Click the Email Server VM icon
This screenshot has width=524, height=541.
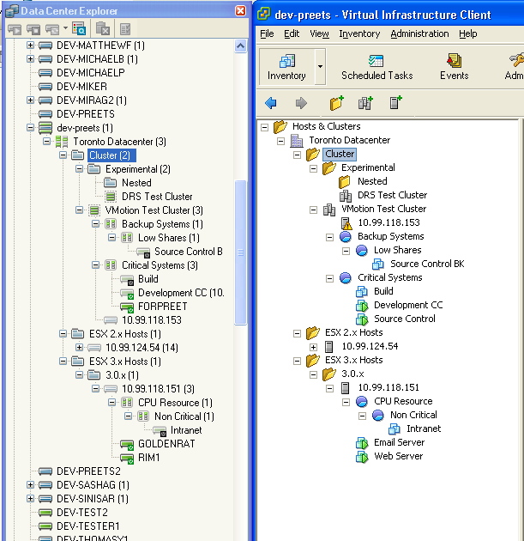click(362, 442)
